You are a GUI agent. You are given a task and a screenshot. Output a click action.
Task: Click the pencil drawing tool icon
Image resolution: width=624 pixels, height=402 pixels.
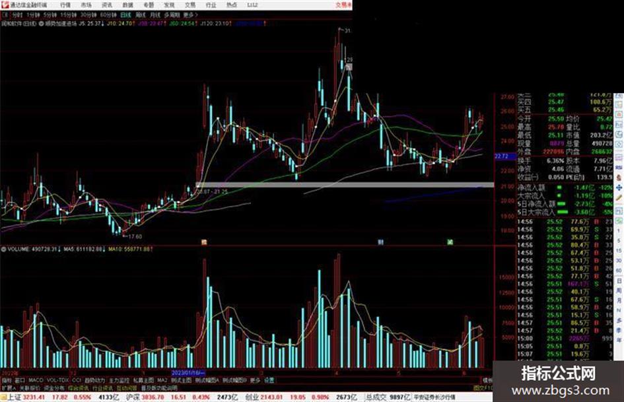coord(619,198)
